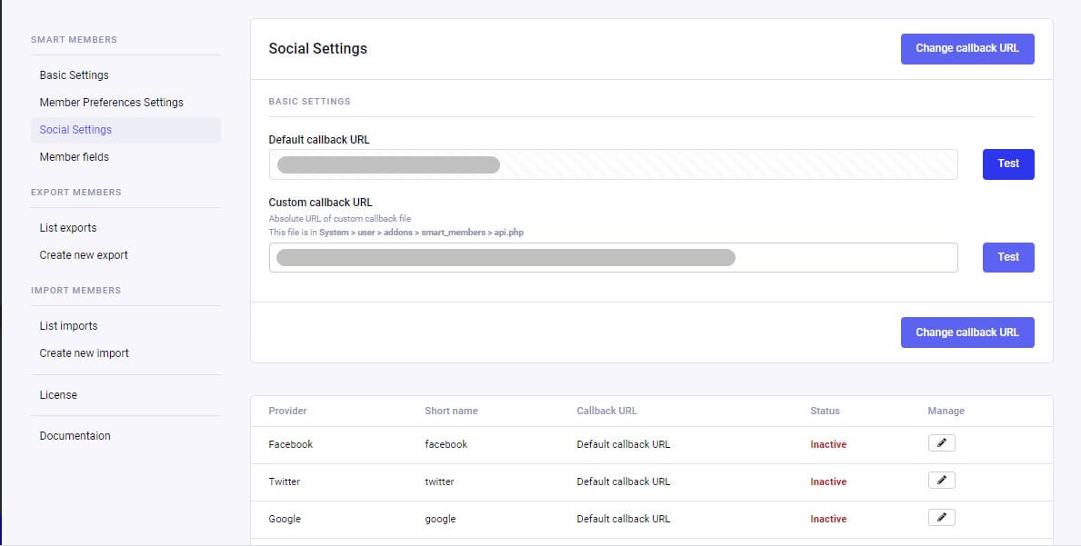Image resolution: width=1081 pixels, height=546 pixels.
Task: Click the edit pencil icon for Twitter
Action: (x=941, y=481)
